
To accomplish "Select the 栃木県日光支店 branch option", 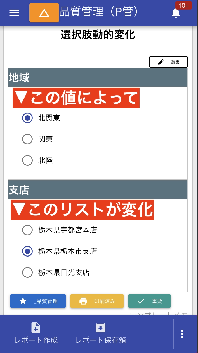I will coord(27,272).
